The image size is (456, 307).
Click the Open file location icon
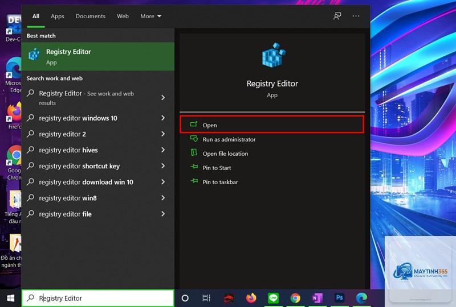click(194, 152)
